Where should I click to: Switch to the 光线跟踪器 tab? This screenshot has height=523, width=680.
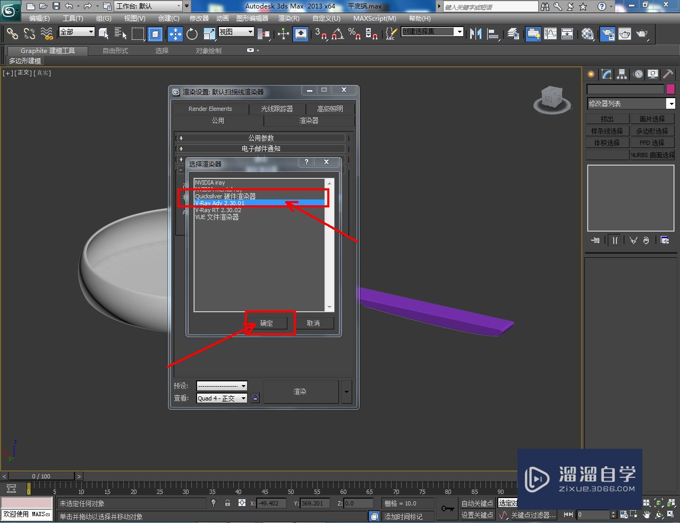[277, 109]
